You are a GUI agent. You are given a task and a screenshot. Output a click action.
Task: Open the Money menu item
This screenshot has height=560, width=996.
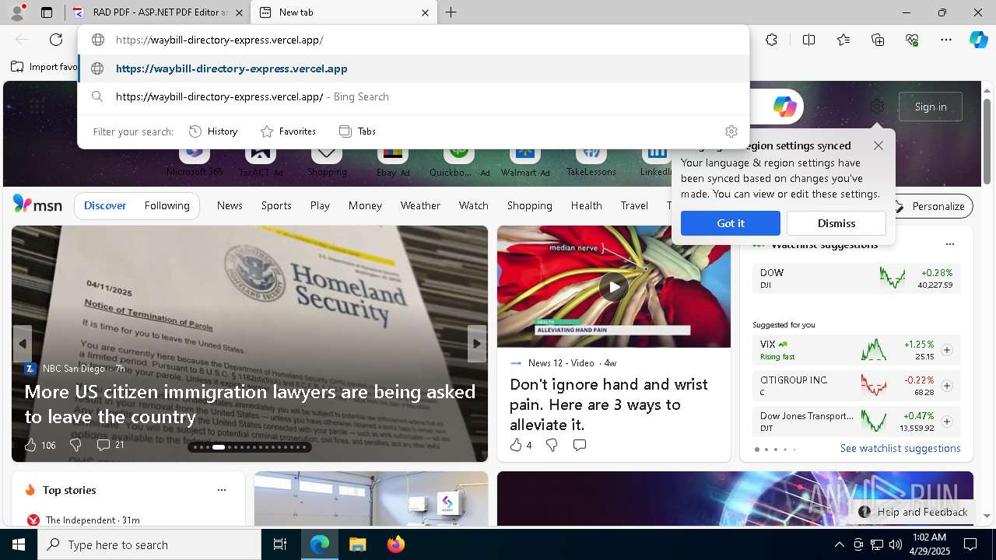point(365,205)
